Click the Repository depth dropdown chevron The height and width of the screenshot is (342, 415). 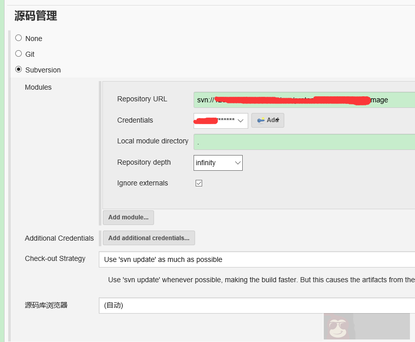click(236, 163)
